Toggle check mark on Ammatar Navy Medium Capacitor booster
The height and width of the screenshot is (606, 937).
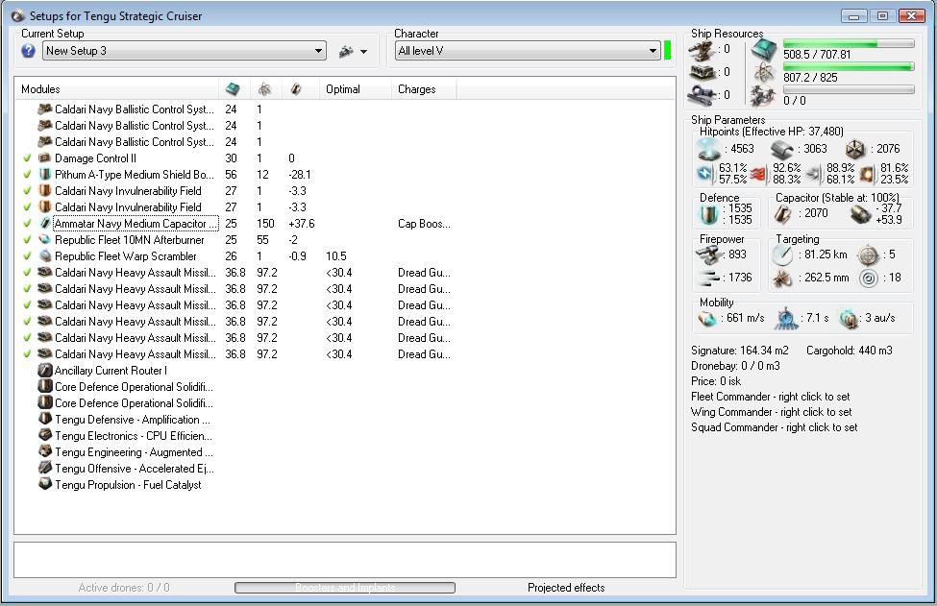27,224
